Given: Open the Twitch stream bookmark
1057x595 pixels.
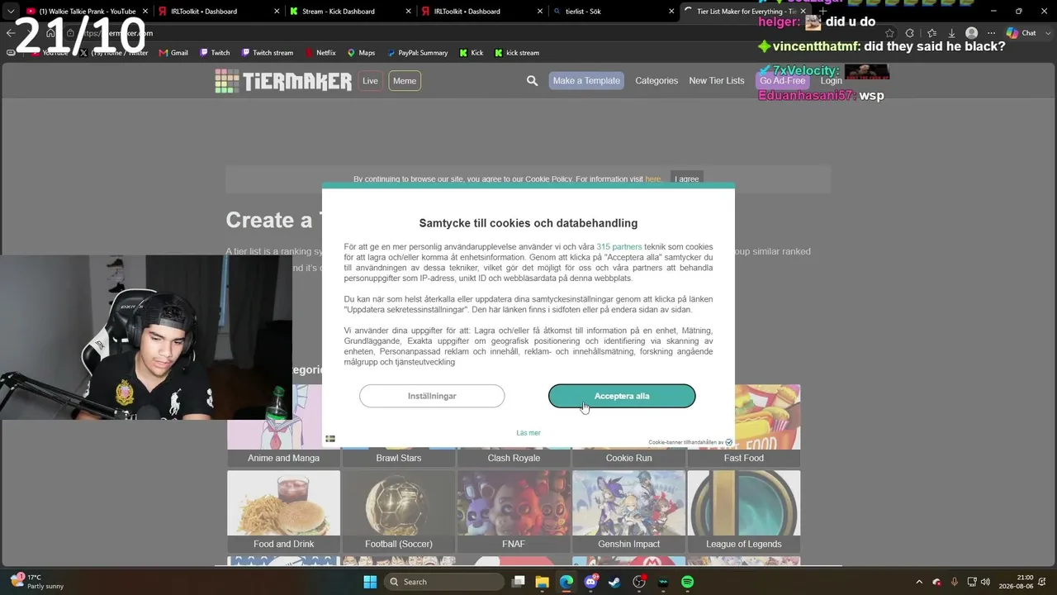Looking at the screenshot, I should (268, 53).
